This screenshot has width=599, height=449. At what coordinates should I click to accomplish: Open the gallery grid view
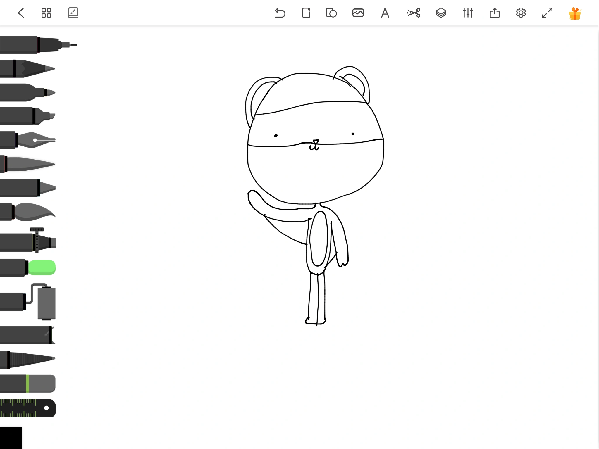(x=46, y=13)
